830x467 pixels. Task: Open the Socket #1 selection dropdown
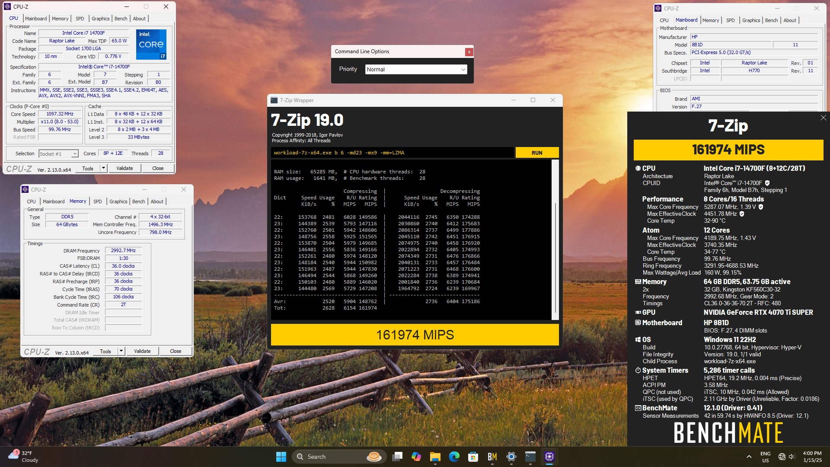click(x=58, y=154)
